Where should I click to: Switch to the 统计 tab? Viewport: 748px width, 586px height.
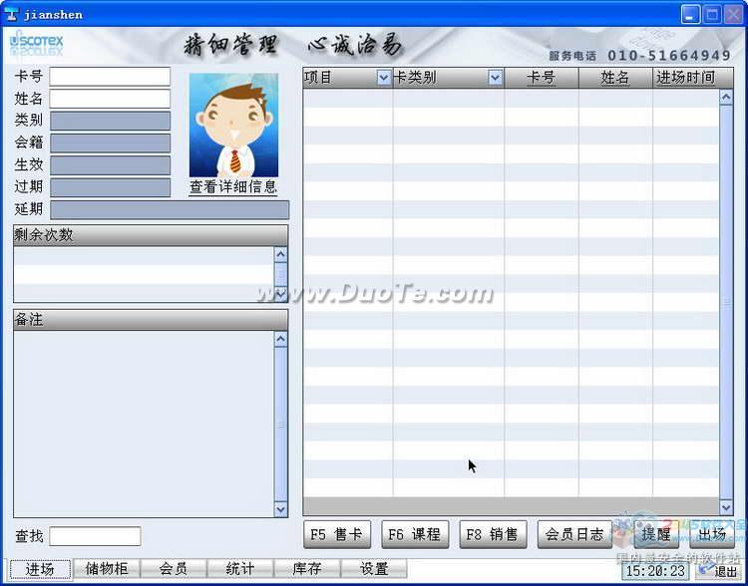pos(240,569)
